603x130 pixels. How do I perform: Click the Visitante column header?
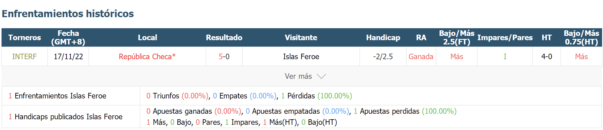301,38
